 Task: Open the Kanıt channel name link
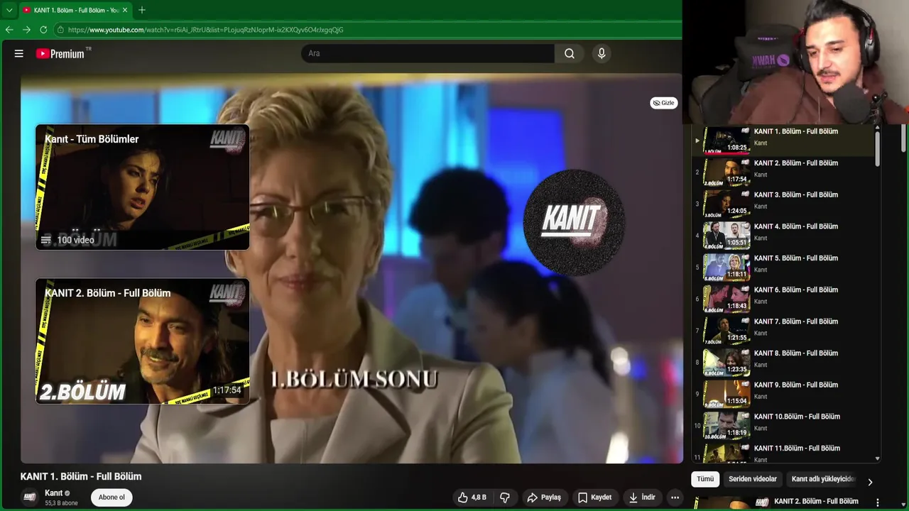54,493
